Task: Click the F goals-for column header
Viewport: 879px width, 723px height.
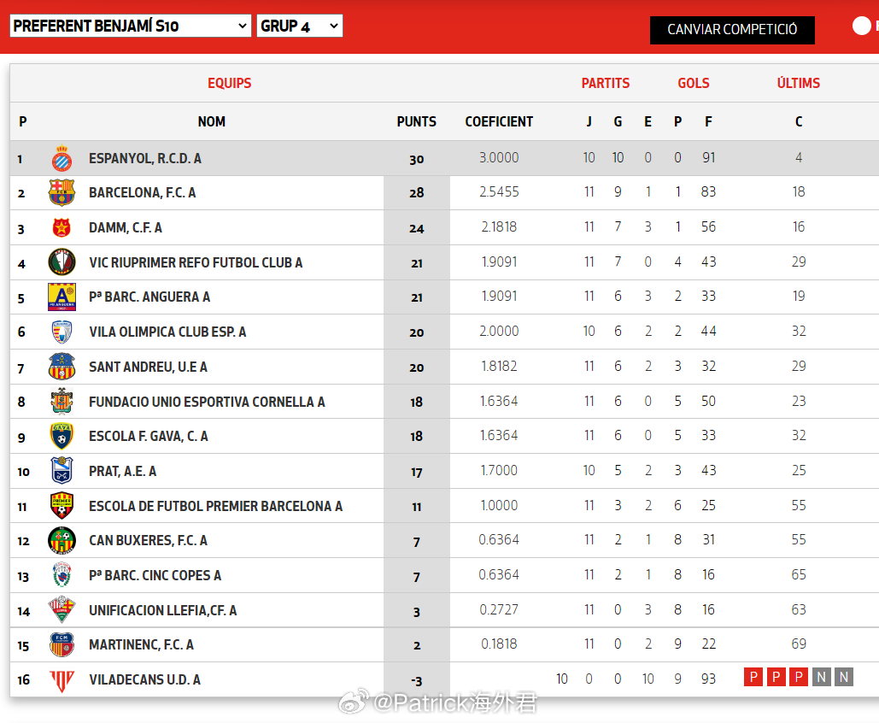Action: pyautogui.click(x=709, y=121)
